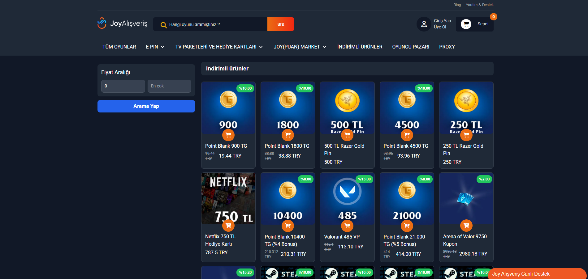Open the Point Blank 21000 coin image

pos(407,198)
